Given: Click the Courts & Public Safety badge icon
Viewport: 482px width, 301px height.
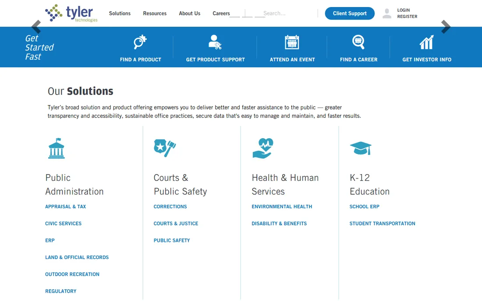Looking at the screenshot, I should point(165,148).
